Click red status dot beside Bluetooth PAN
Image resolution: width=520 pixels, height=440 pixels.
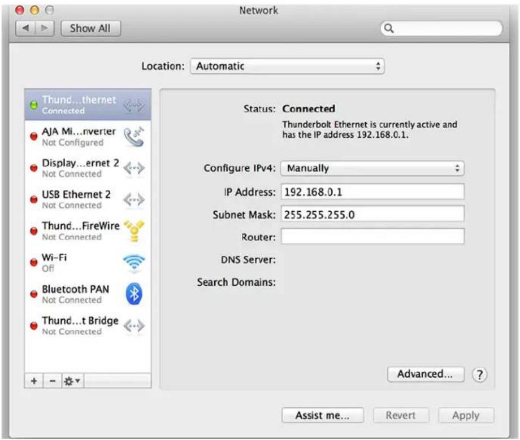click(x=33, y=294)
